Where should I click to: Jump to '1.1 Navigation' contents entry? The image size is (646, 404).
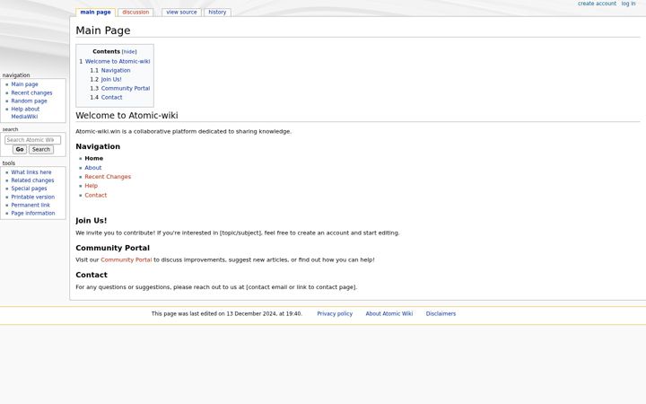point(110,71)
